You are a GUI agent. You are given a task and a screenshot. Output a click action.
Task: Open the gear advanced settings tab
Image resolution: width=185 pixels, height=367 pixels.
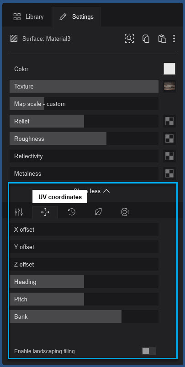tap(125, 212)
